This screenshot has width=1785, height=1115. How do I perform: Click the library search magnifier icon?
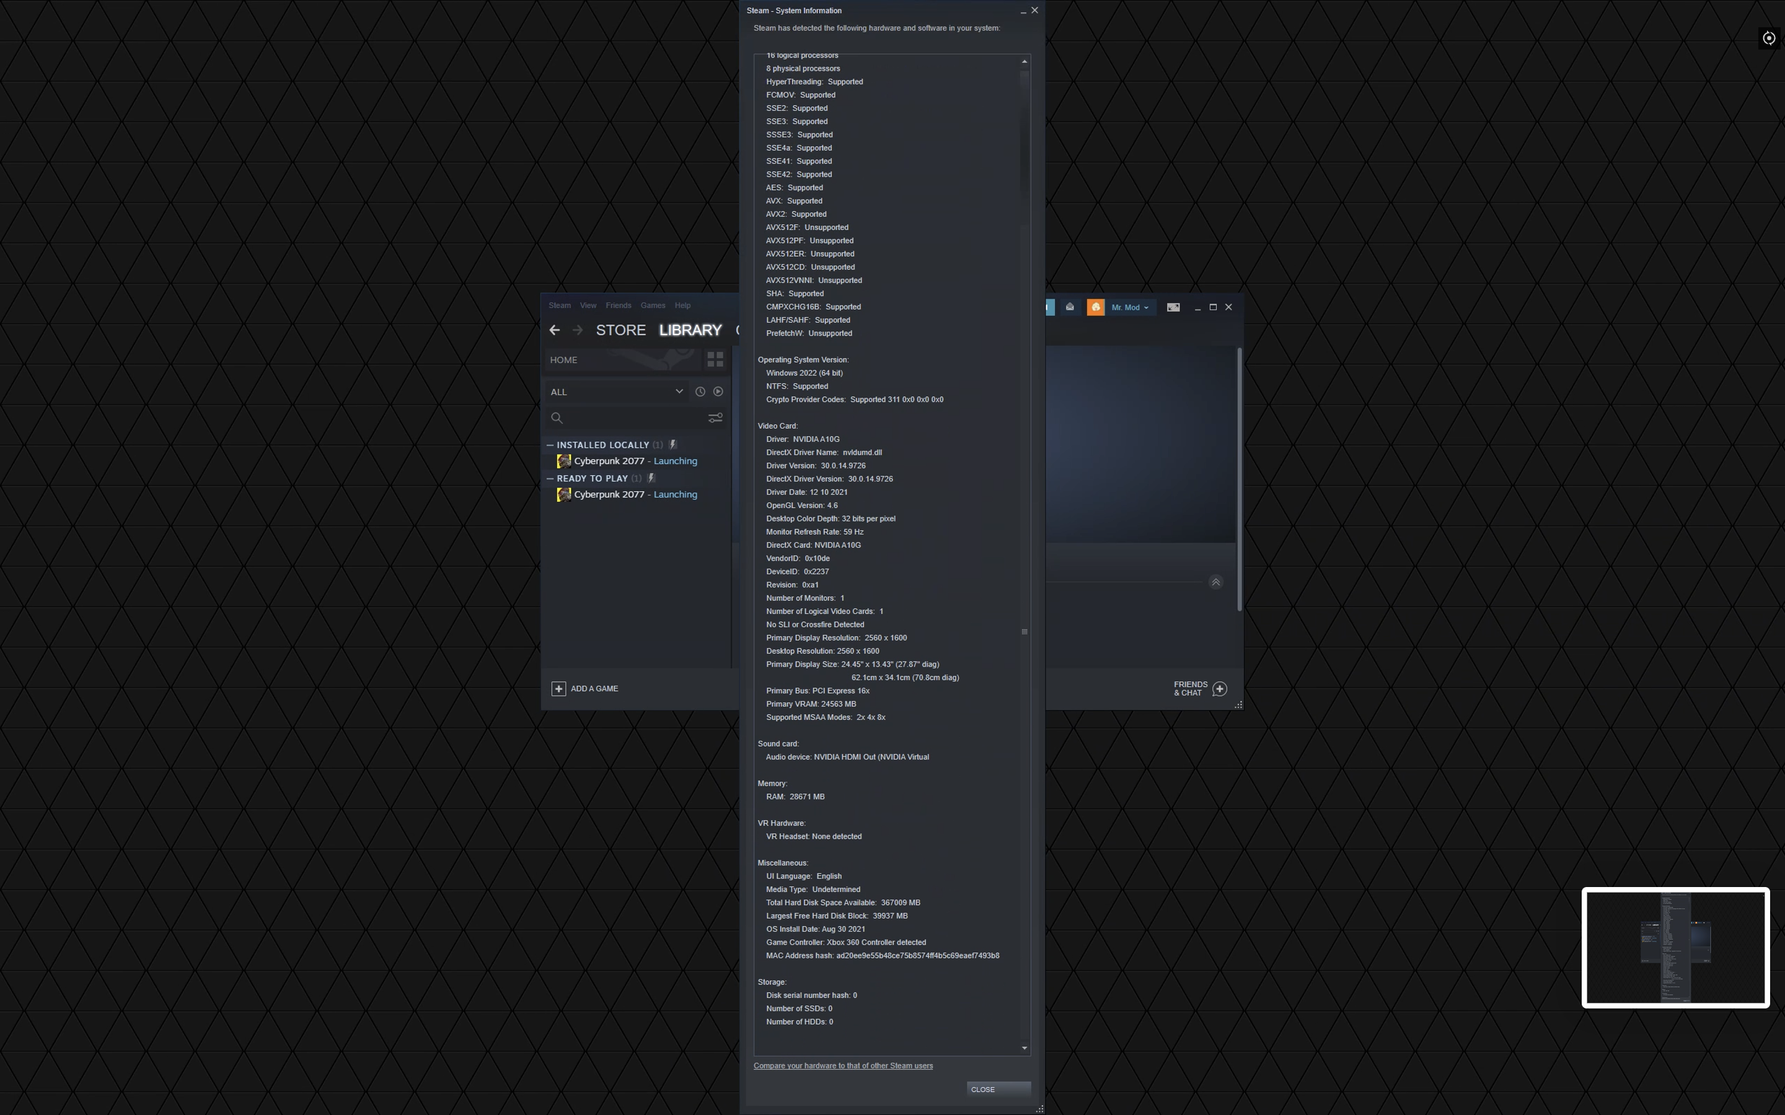(557, 418)
